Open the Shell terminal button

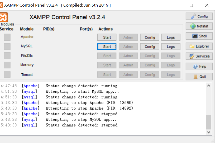(x=199, y=36)
